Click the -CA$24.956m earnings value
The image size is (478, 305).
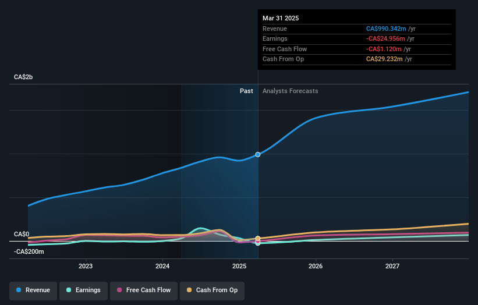click(x=385, y=38)
